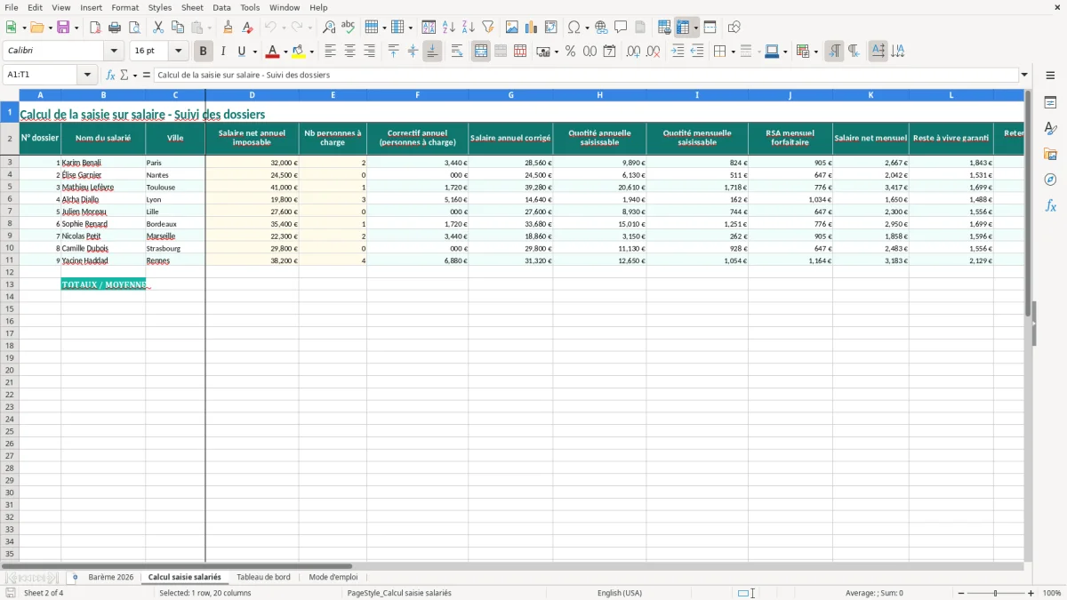Open Draw Functions shapes icon

(734, 28)
